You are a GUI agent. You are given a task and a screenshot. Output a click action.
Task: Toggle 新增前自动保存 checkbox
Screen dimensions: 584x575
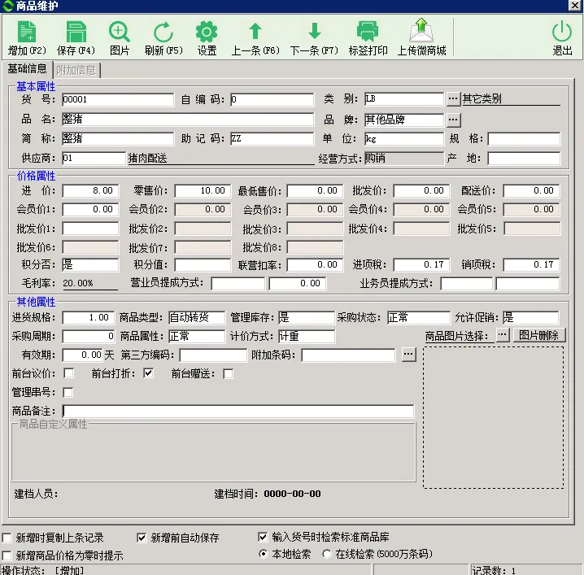point(142,538)
